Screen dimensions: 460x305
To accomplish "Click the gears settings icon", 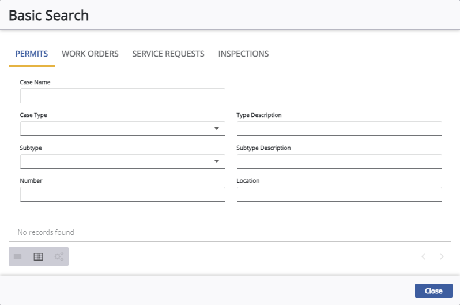I will tap(59, 257).
